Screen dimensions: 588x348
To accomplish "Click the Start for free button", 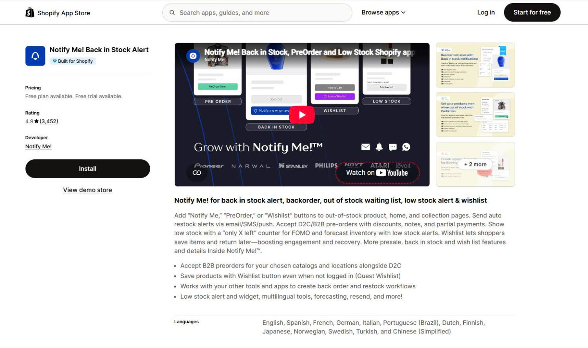I will tap(532, 13).
